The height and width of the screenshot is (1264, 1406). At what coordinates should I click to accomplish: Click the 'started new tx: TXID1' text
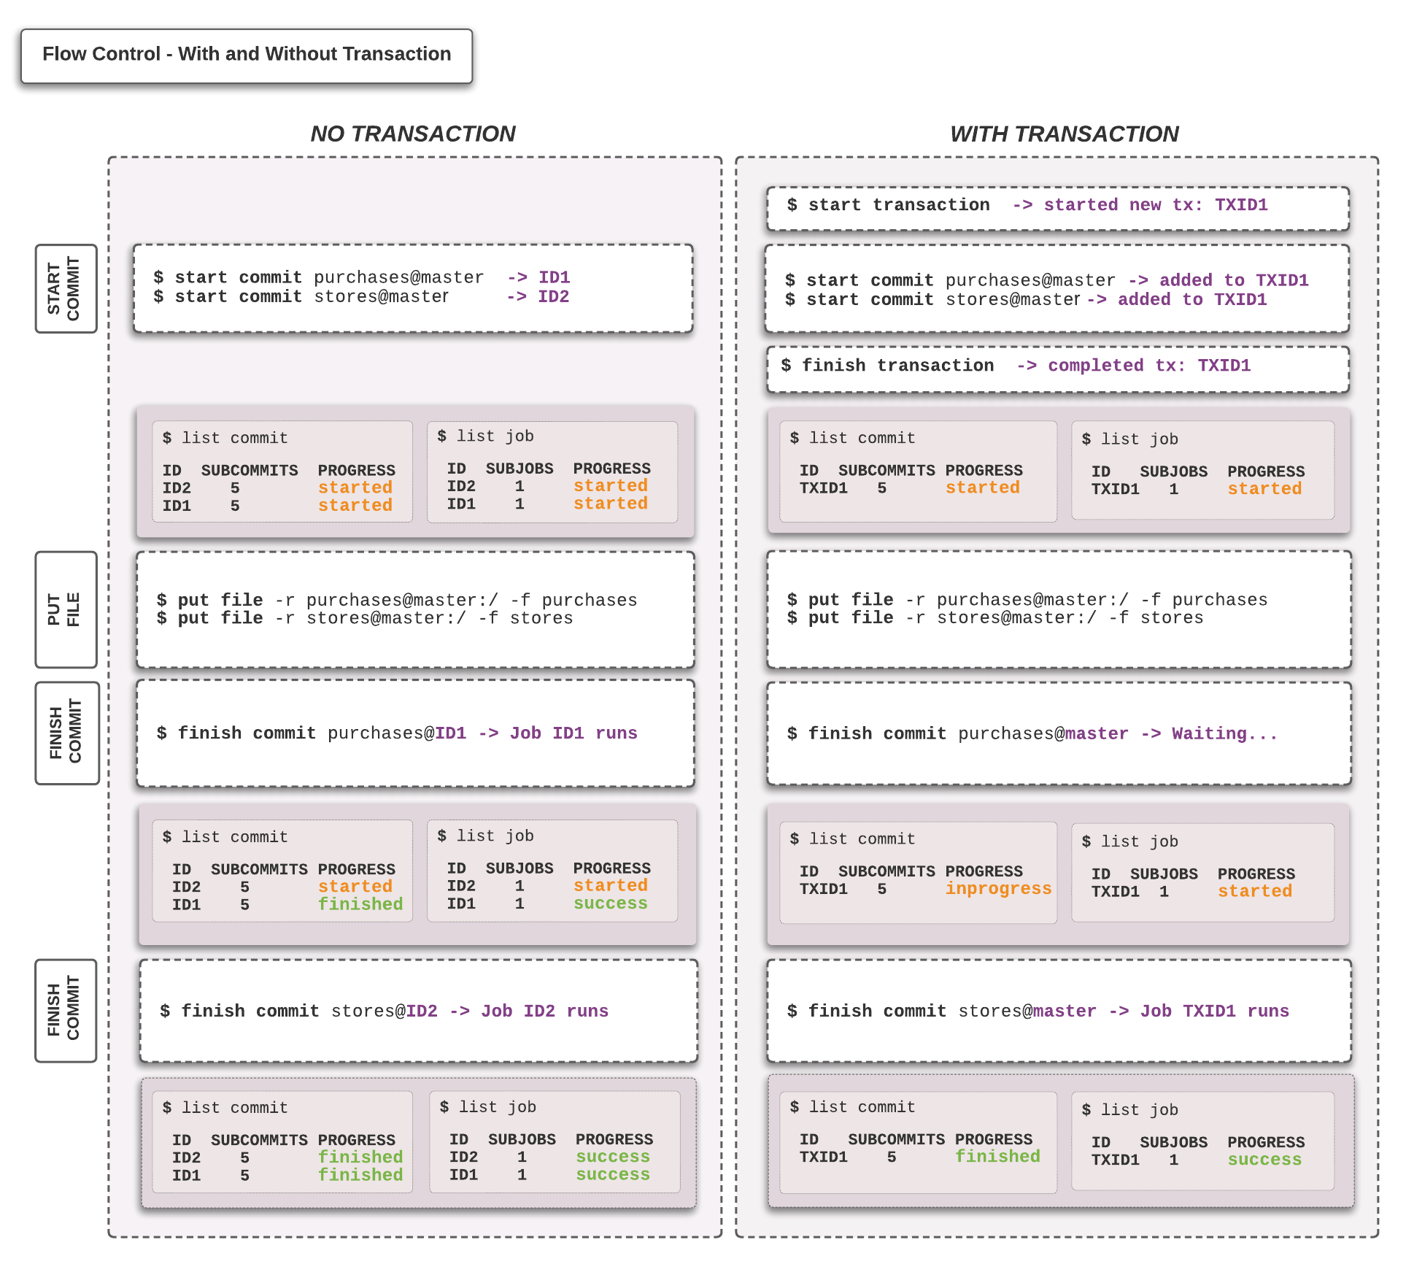click(1156, 205)
